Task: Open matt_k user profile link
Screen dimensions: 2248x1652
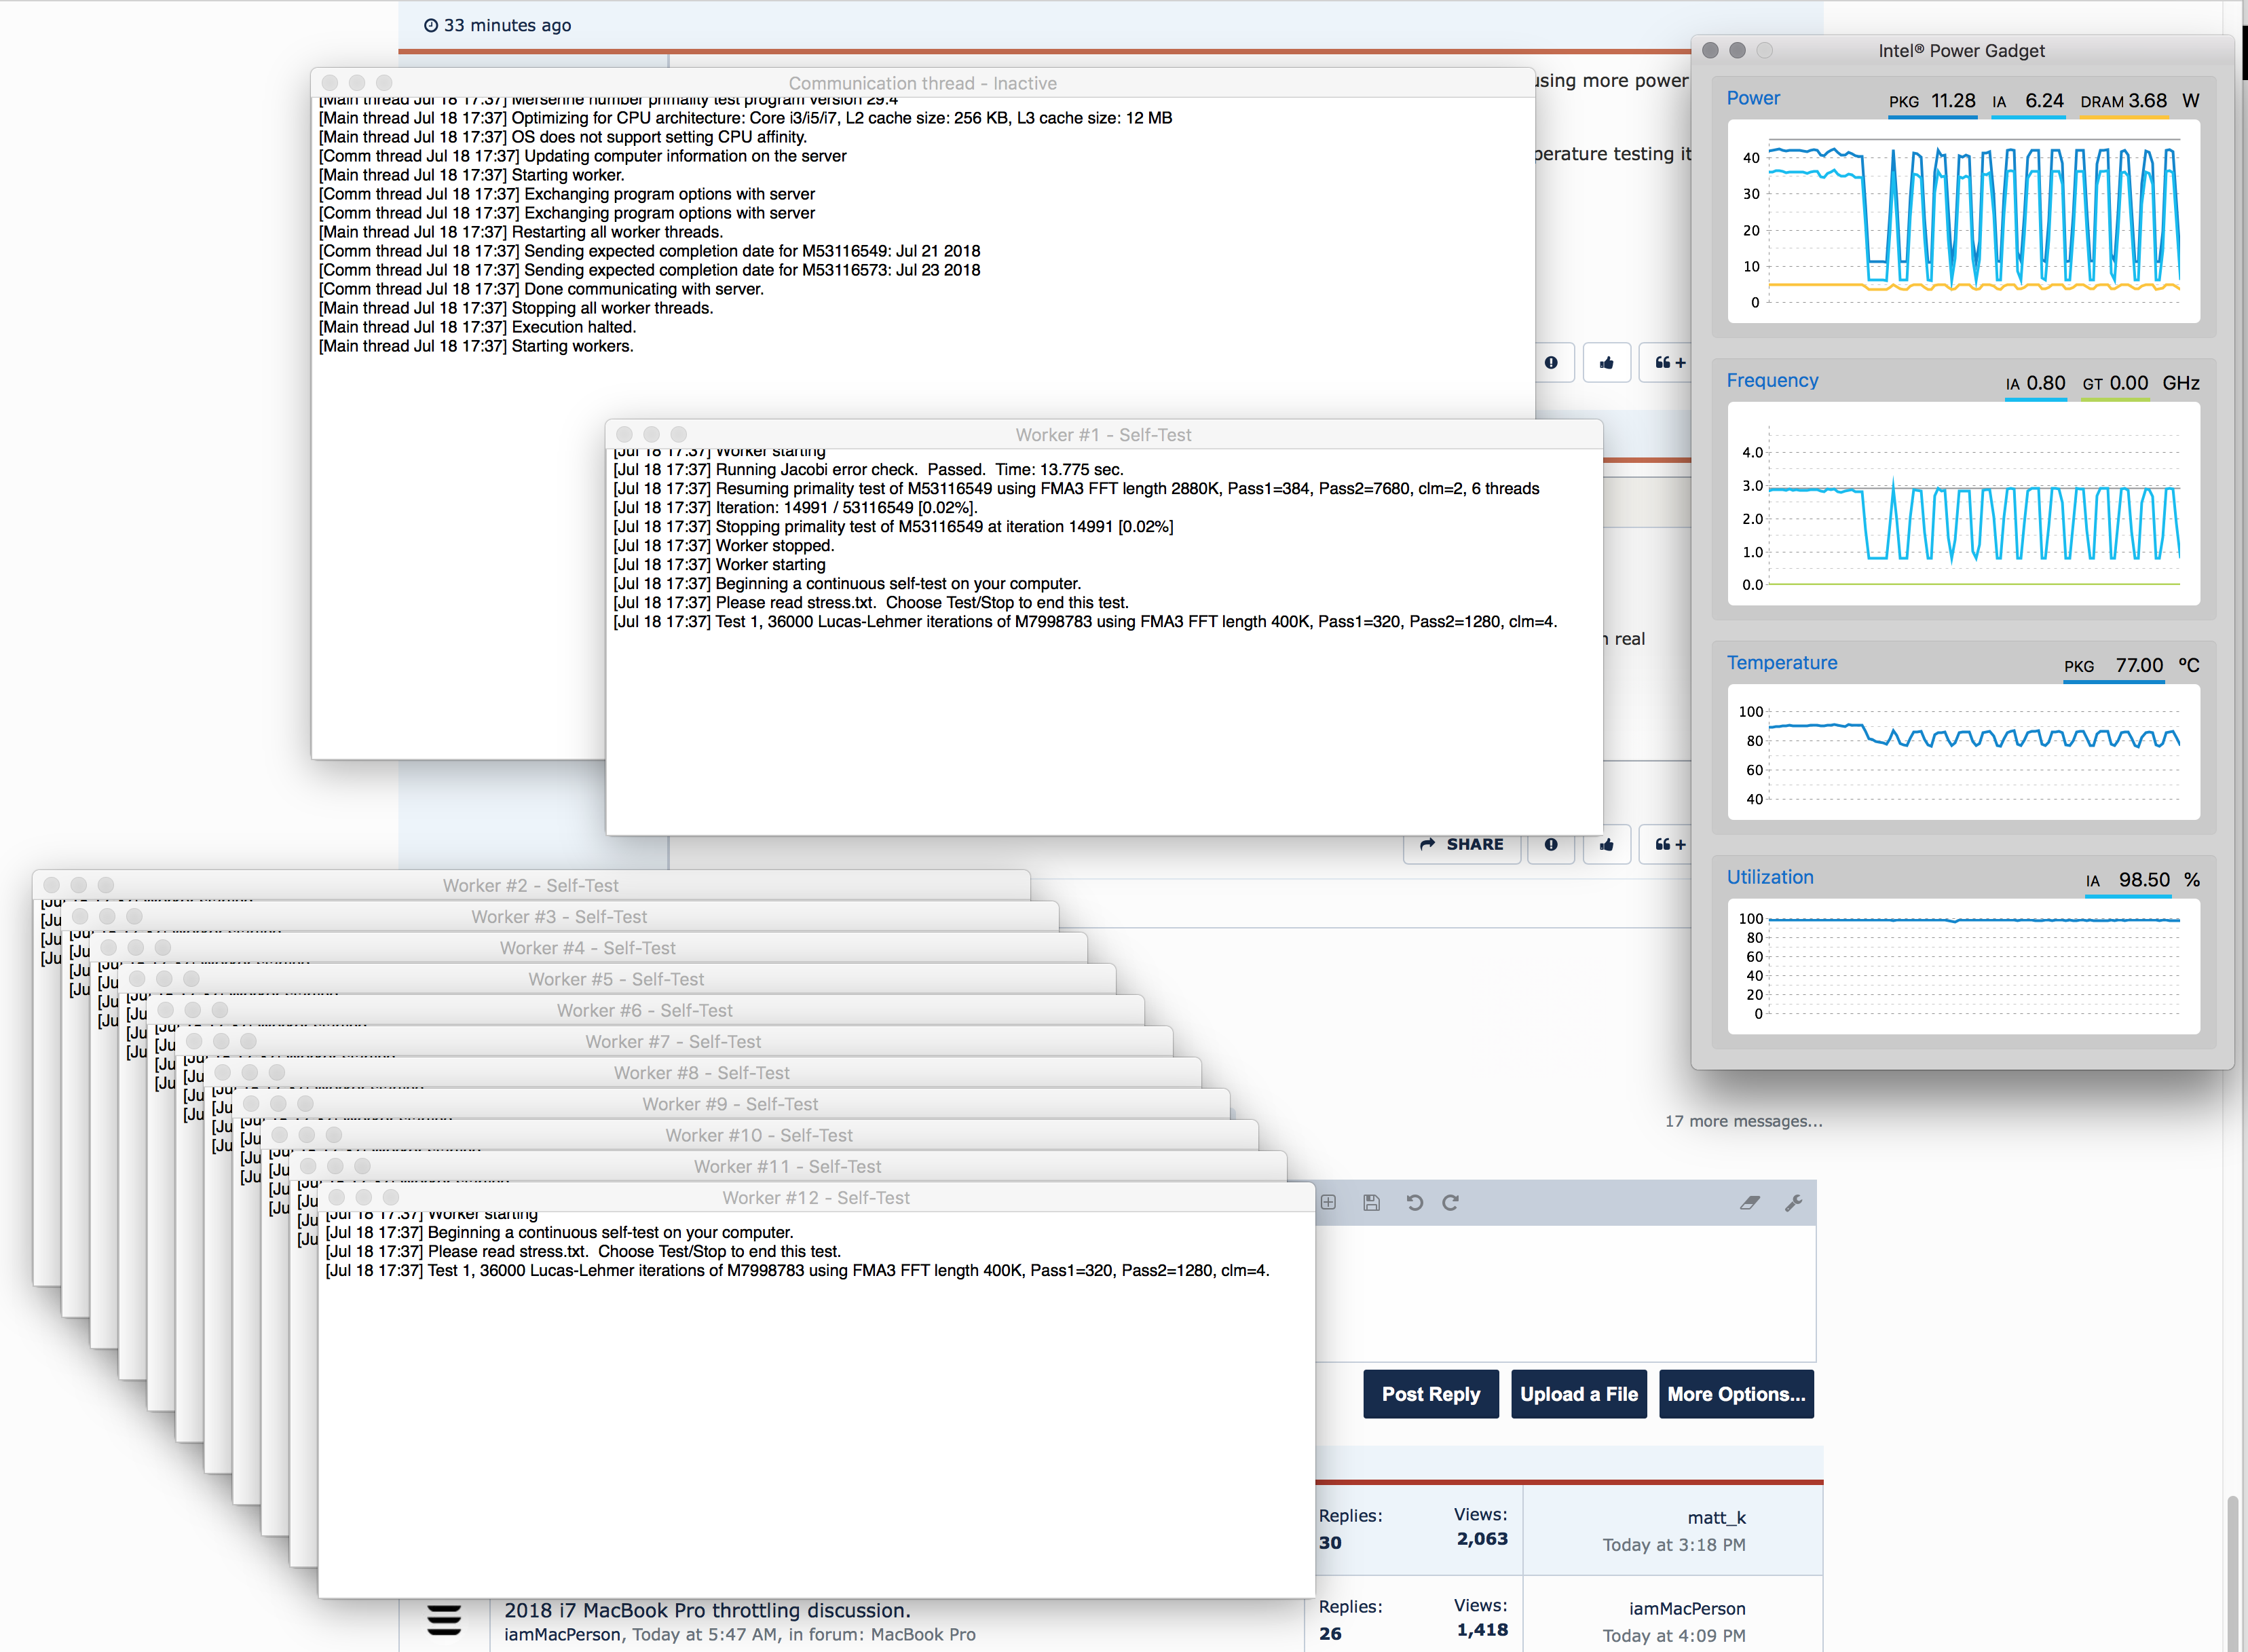Action: [x=1716, y=1518]
